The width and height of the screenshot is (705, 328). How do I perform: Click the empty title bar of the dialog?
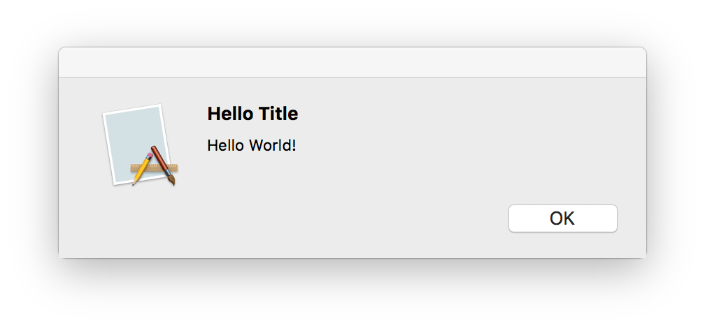(352, 62)
